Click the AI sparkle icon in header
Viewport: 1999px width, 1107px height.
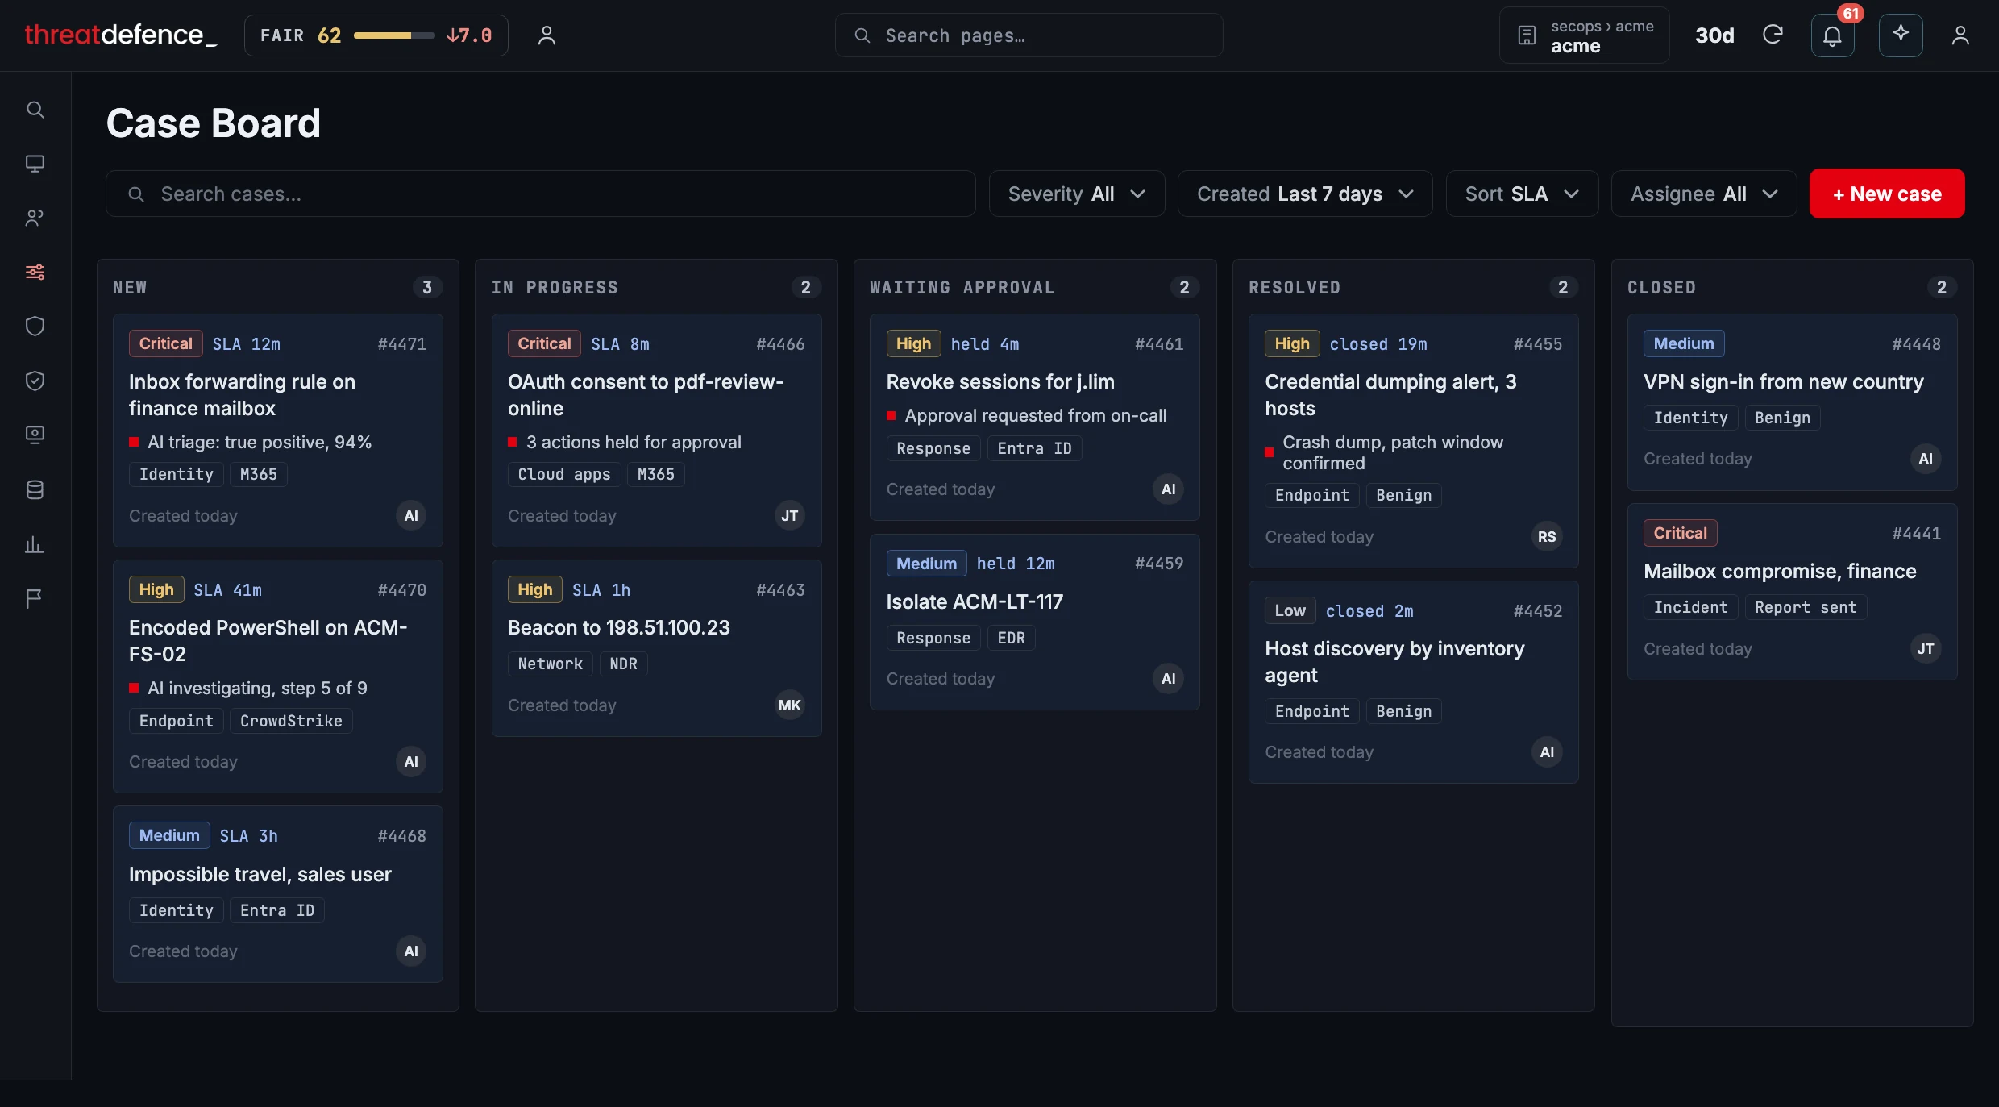point(1901,35)
